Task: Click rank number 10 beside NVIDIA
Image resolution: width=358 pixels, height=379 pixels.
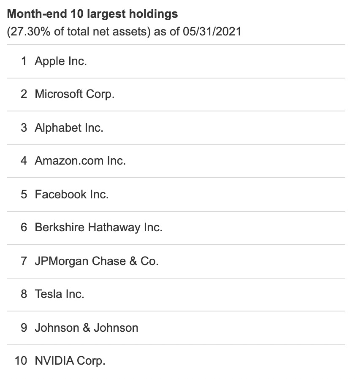Action: (x=21, y=361)
